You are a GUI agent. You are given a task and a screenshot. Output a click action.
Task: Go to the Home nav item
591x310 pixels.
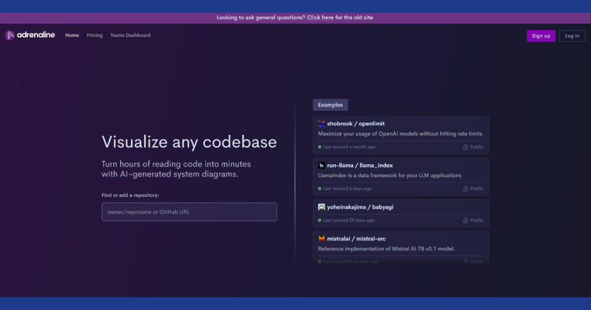tap(72, 35)
